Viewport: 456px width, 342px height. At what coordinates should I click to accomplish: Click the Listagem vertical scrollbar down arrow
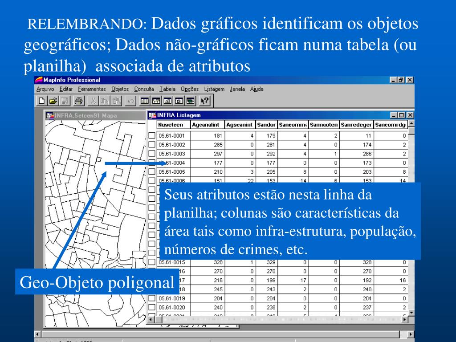(x=411, y=312)
